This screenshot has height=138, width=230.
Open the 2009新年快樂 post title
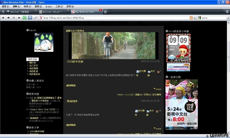coord(75,61)
